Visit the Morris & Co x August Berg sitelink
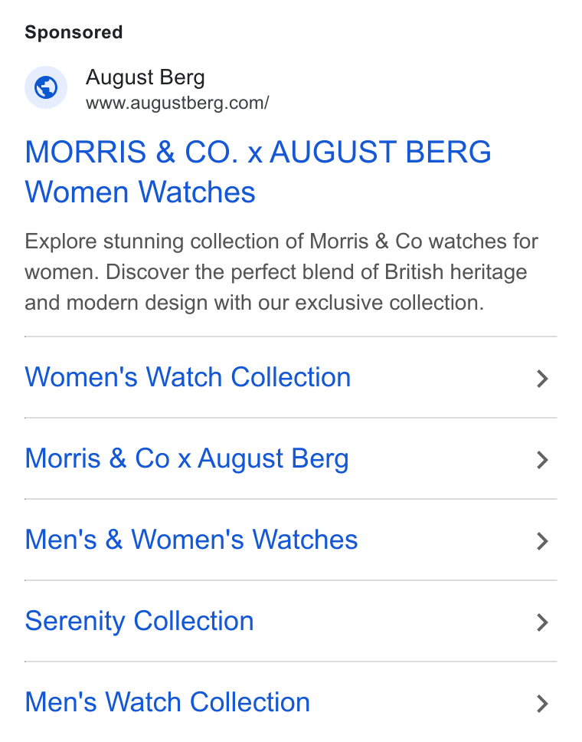 coord(187,458)
